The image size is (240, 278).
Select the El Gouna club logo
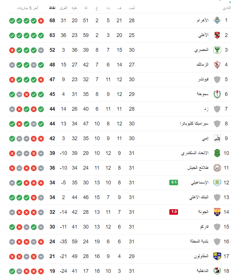[x=217, y=212]
